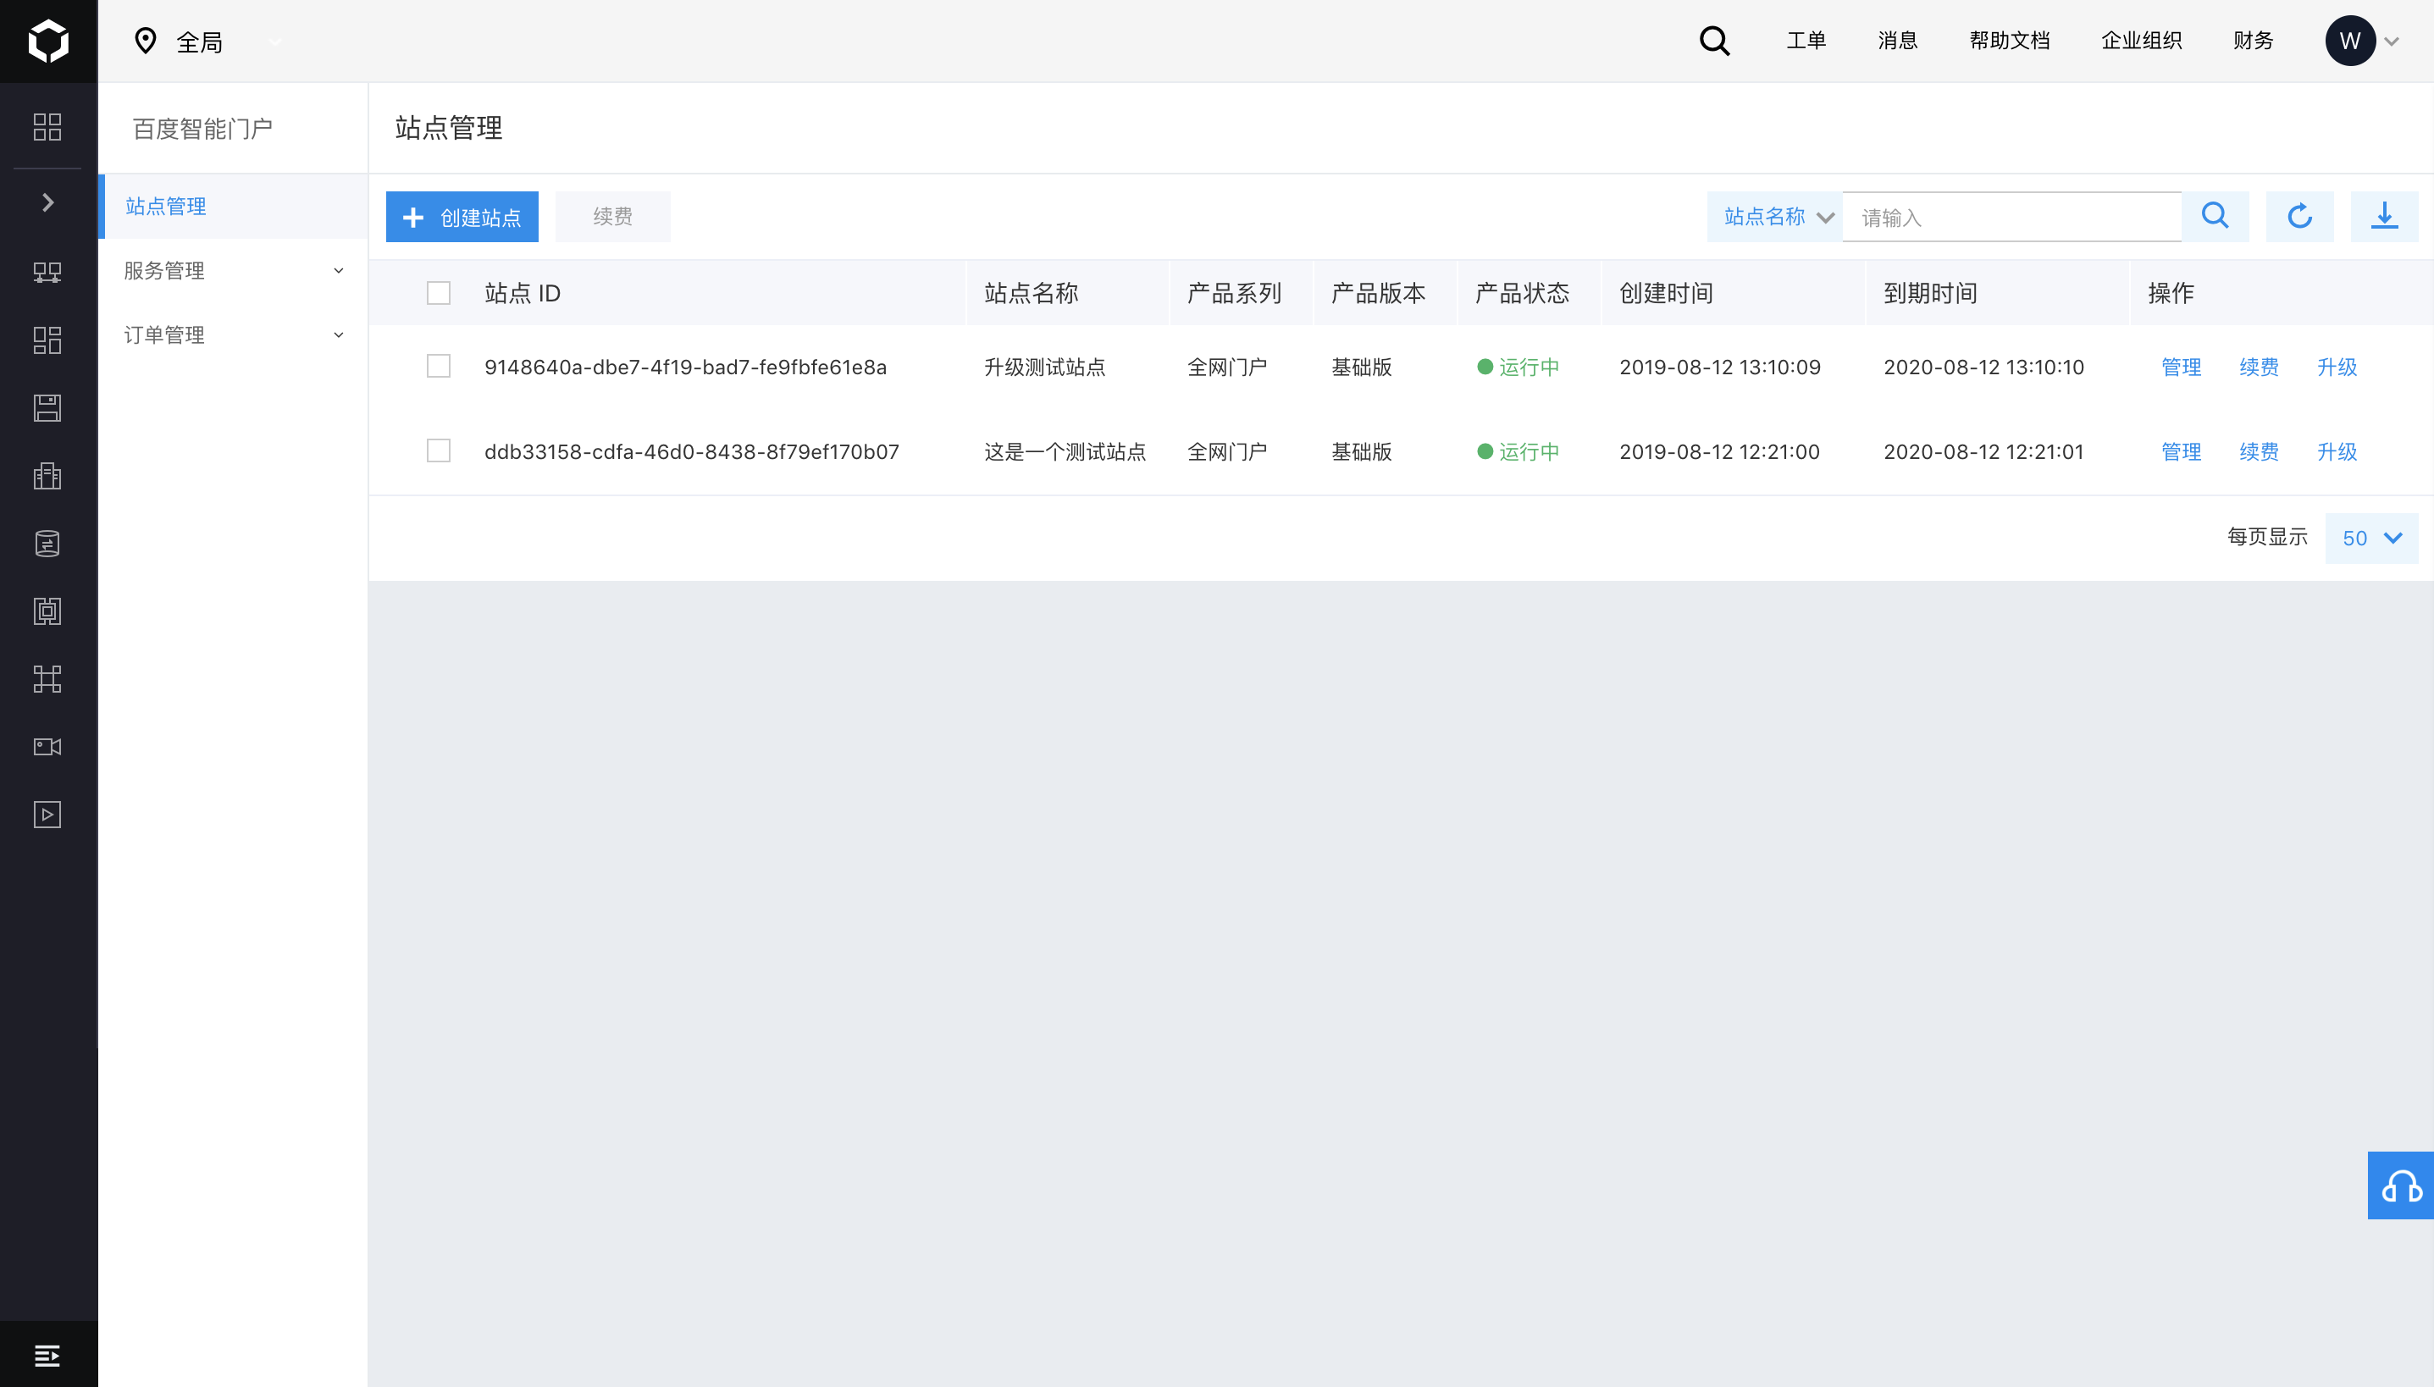Click 升级 link for 升级测试站点 row

coord(2337,367)
